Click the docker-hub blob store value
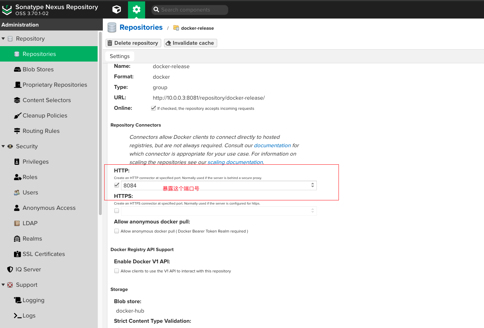Image resolution: width=484 pixels, height=328 pixels. coord(130,311)
